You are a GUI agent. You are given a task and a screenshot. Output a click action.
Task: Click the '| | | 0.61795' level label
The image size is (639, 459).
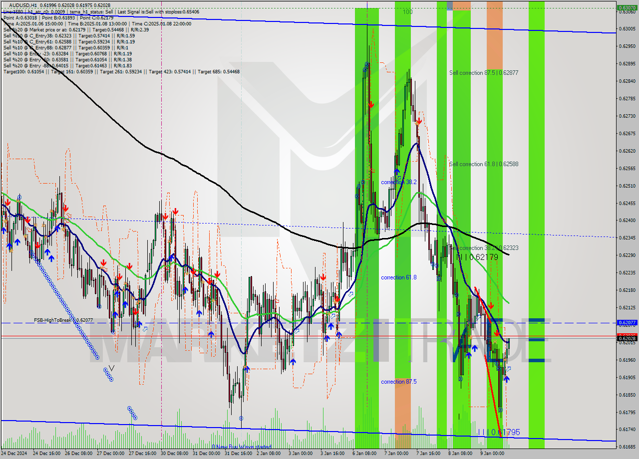499,432
